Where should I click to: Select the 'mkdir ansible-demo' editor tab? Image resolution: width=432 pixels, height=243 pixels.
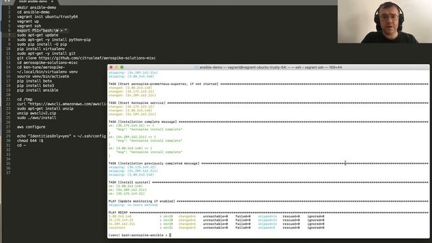pos(33,1)
